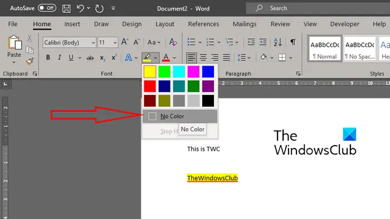Click the Paste icon
Viewport: 390px width, 219px height.
point(14,42)
